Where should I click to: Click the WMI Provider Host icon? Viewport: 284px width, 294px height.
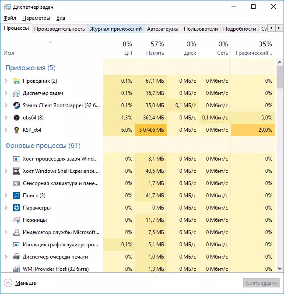(x=17, y=269)
